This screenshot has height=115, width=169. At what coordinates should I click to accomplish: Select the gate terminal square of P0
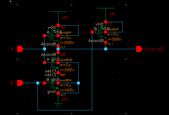[45, 36]
